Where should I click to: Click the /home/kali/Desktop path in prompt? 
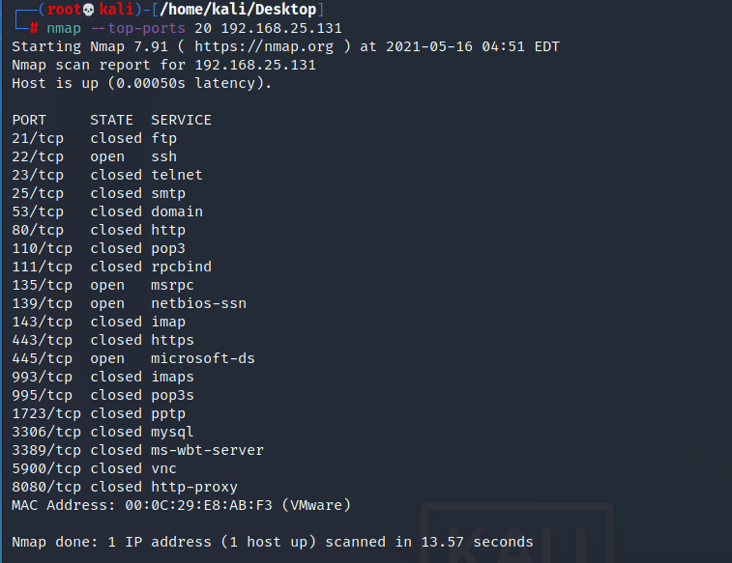pyautogui.click(x=238, y=10)
